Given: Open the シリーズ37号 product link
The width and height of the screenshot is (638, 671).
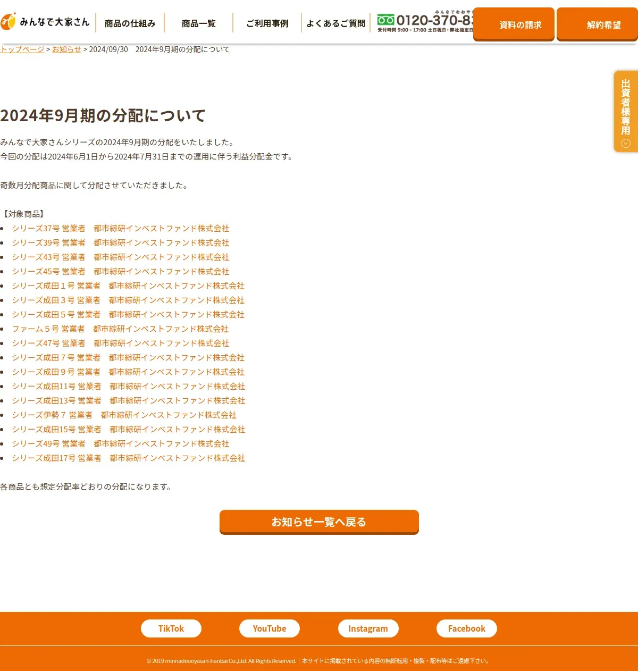Looking at the screenshot, I should pyautogui.click(x=121, y=229).
